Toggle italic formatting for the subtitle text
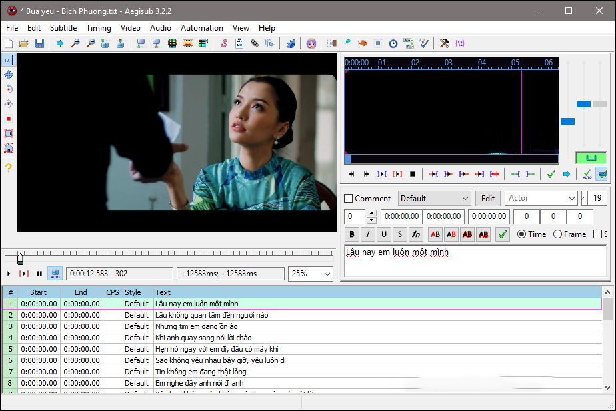Viewport: 616px width, 411px height. coord(367,234)
